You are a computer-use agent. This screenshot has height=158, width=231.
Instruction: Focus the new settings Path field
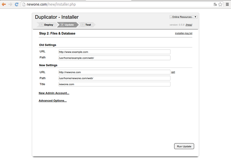(114, 78)
